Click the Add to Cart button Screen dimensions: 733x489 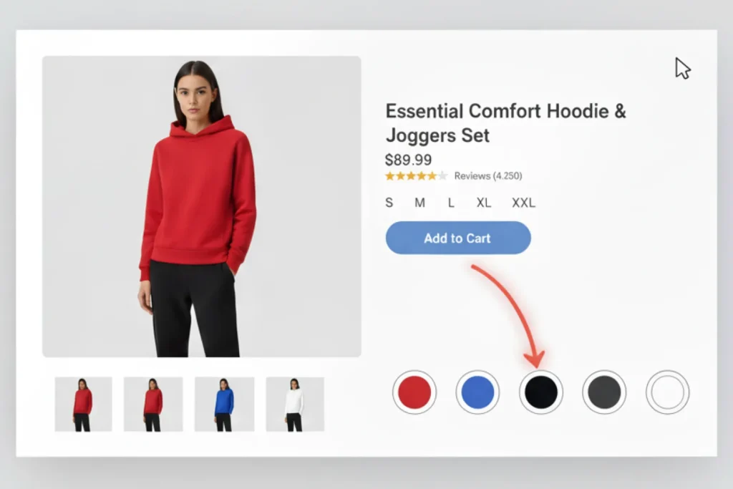[x=458, y=238]
